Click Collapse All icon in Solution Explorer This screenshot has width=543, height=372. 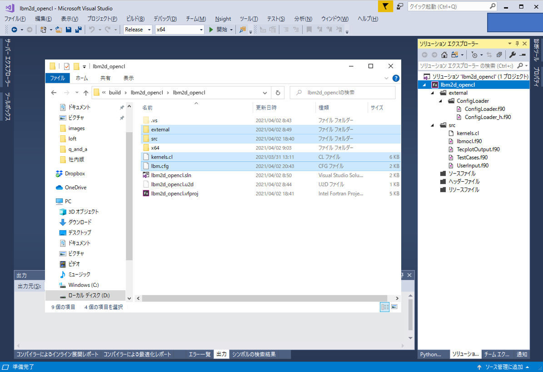499,55
